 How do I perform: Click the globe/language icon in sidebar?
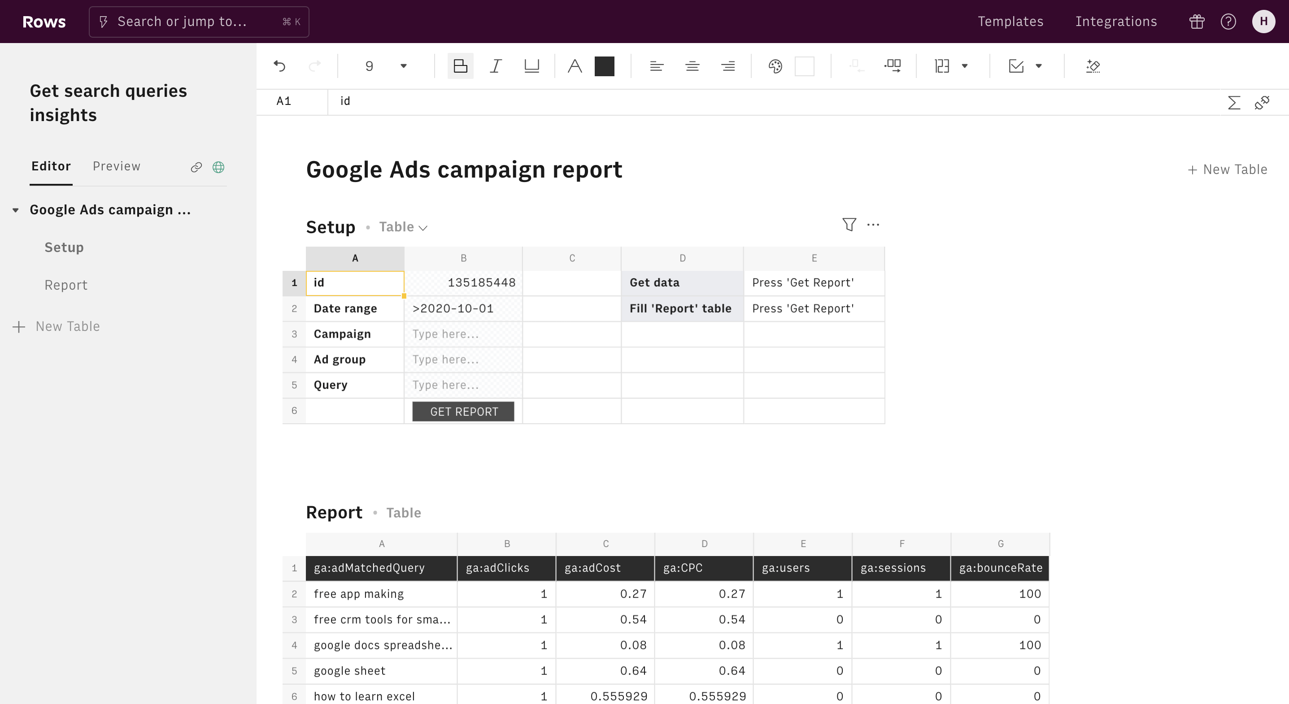[x=218, y=165]
